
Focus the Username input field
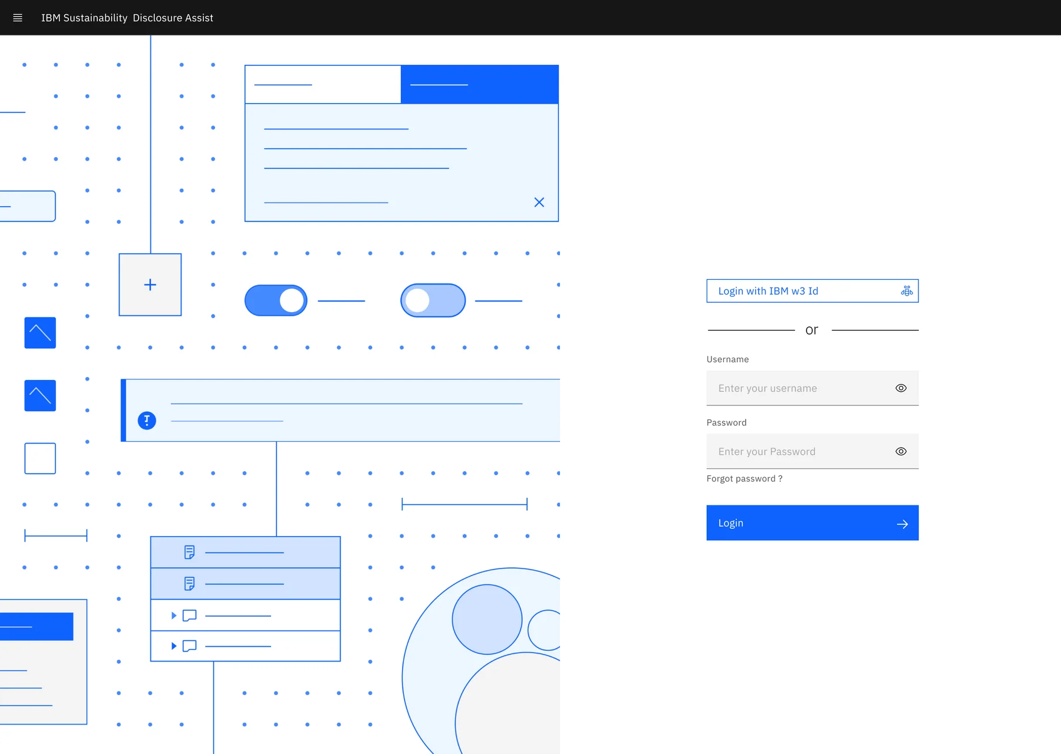(812, 388)
